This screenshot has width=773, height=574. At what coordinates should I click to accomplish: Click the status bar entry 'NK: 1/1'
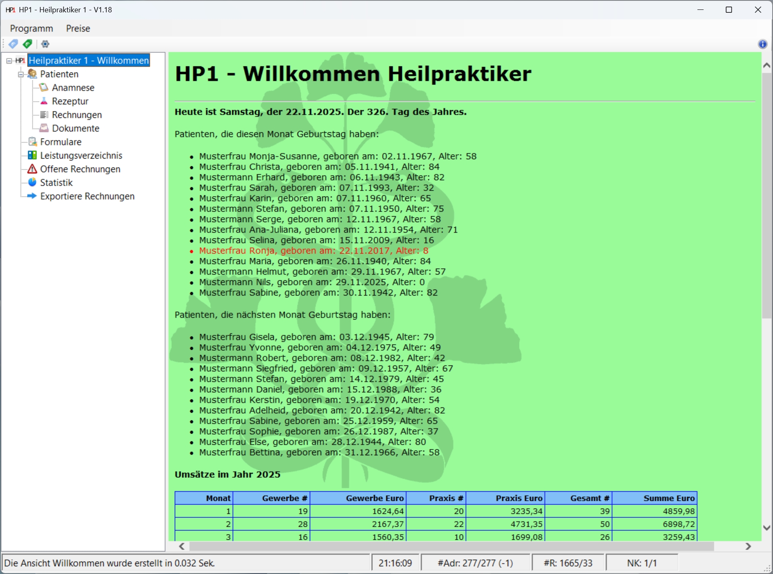tap(642, 563)
